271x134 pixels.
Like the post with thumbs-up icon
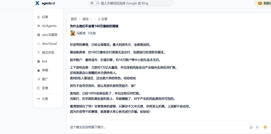(x=251, y=127)
